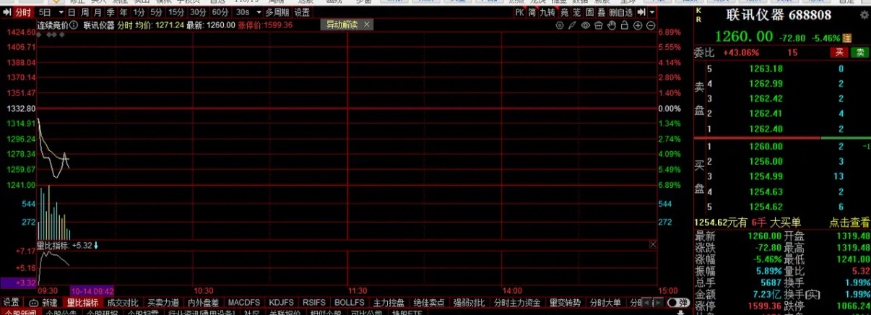Select the MACDFS indicator tab
Viewport: 871px width, 315px height.
pyautogui.click(x=243, y=302)
